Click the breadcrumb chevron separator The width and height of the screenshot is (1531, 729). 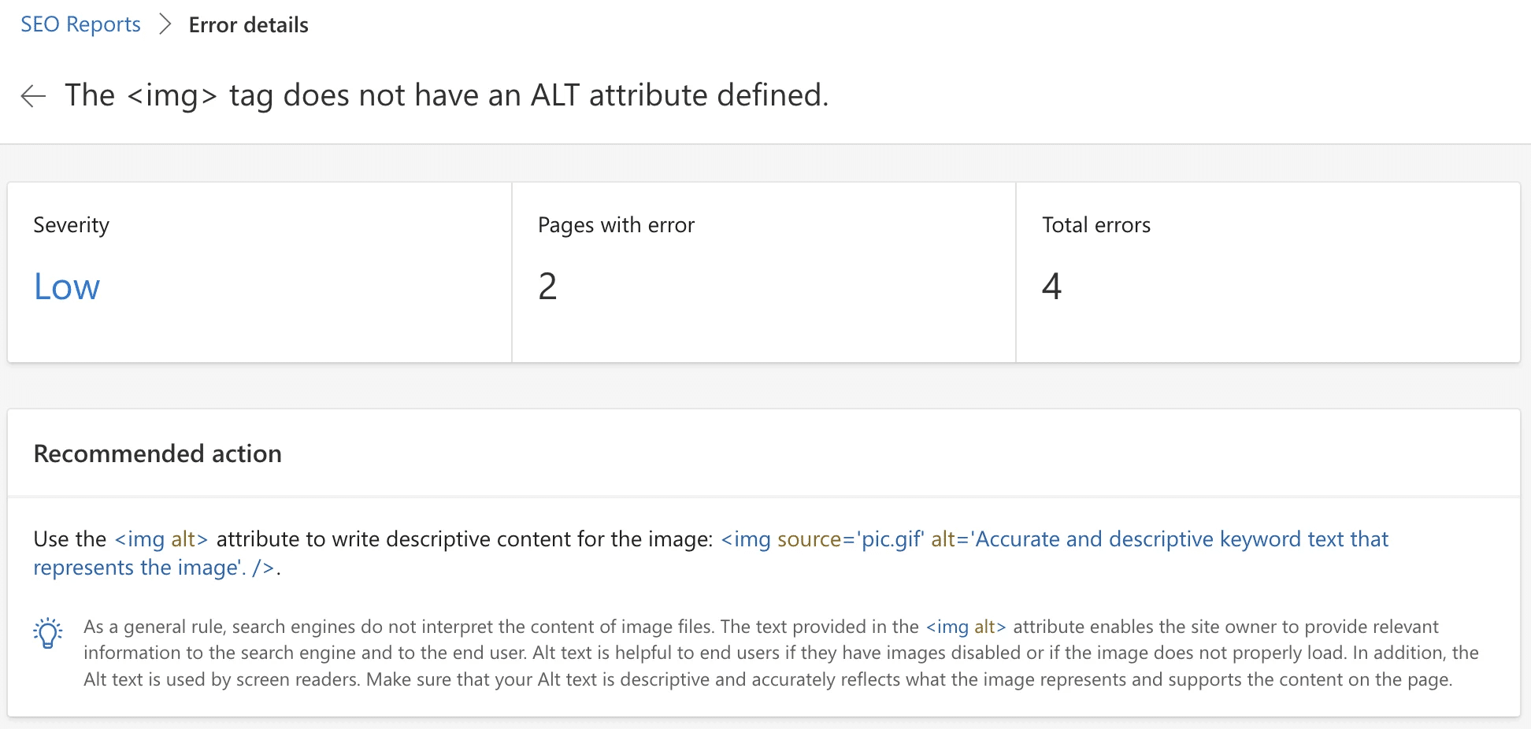coord(165,24)
